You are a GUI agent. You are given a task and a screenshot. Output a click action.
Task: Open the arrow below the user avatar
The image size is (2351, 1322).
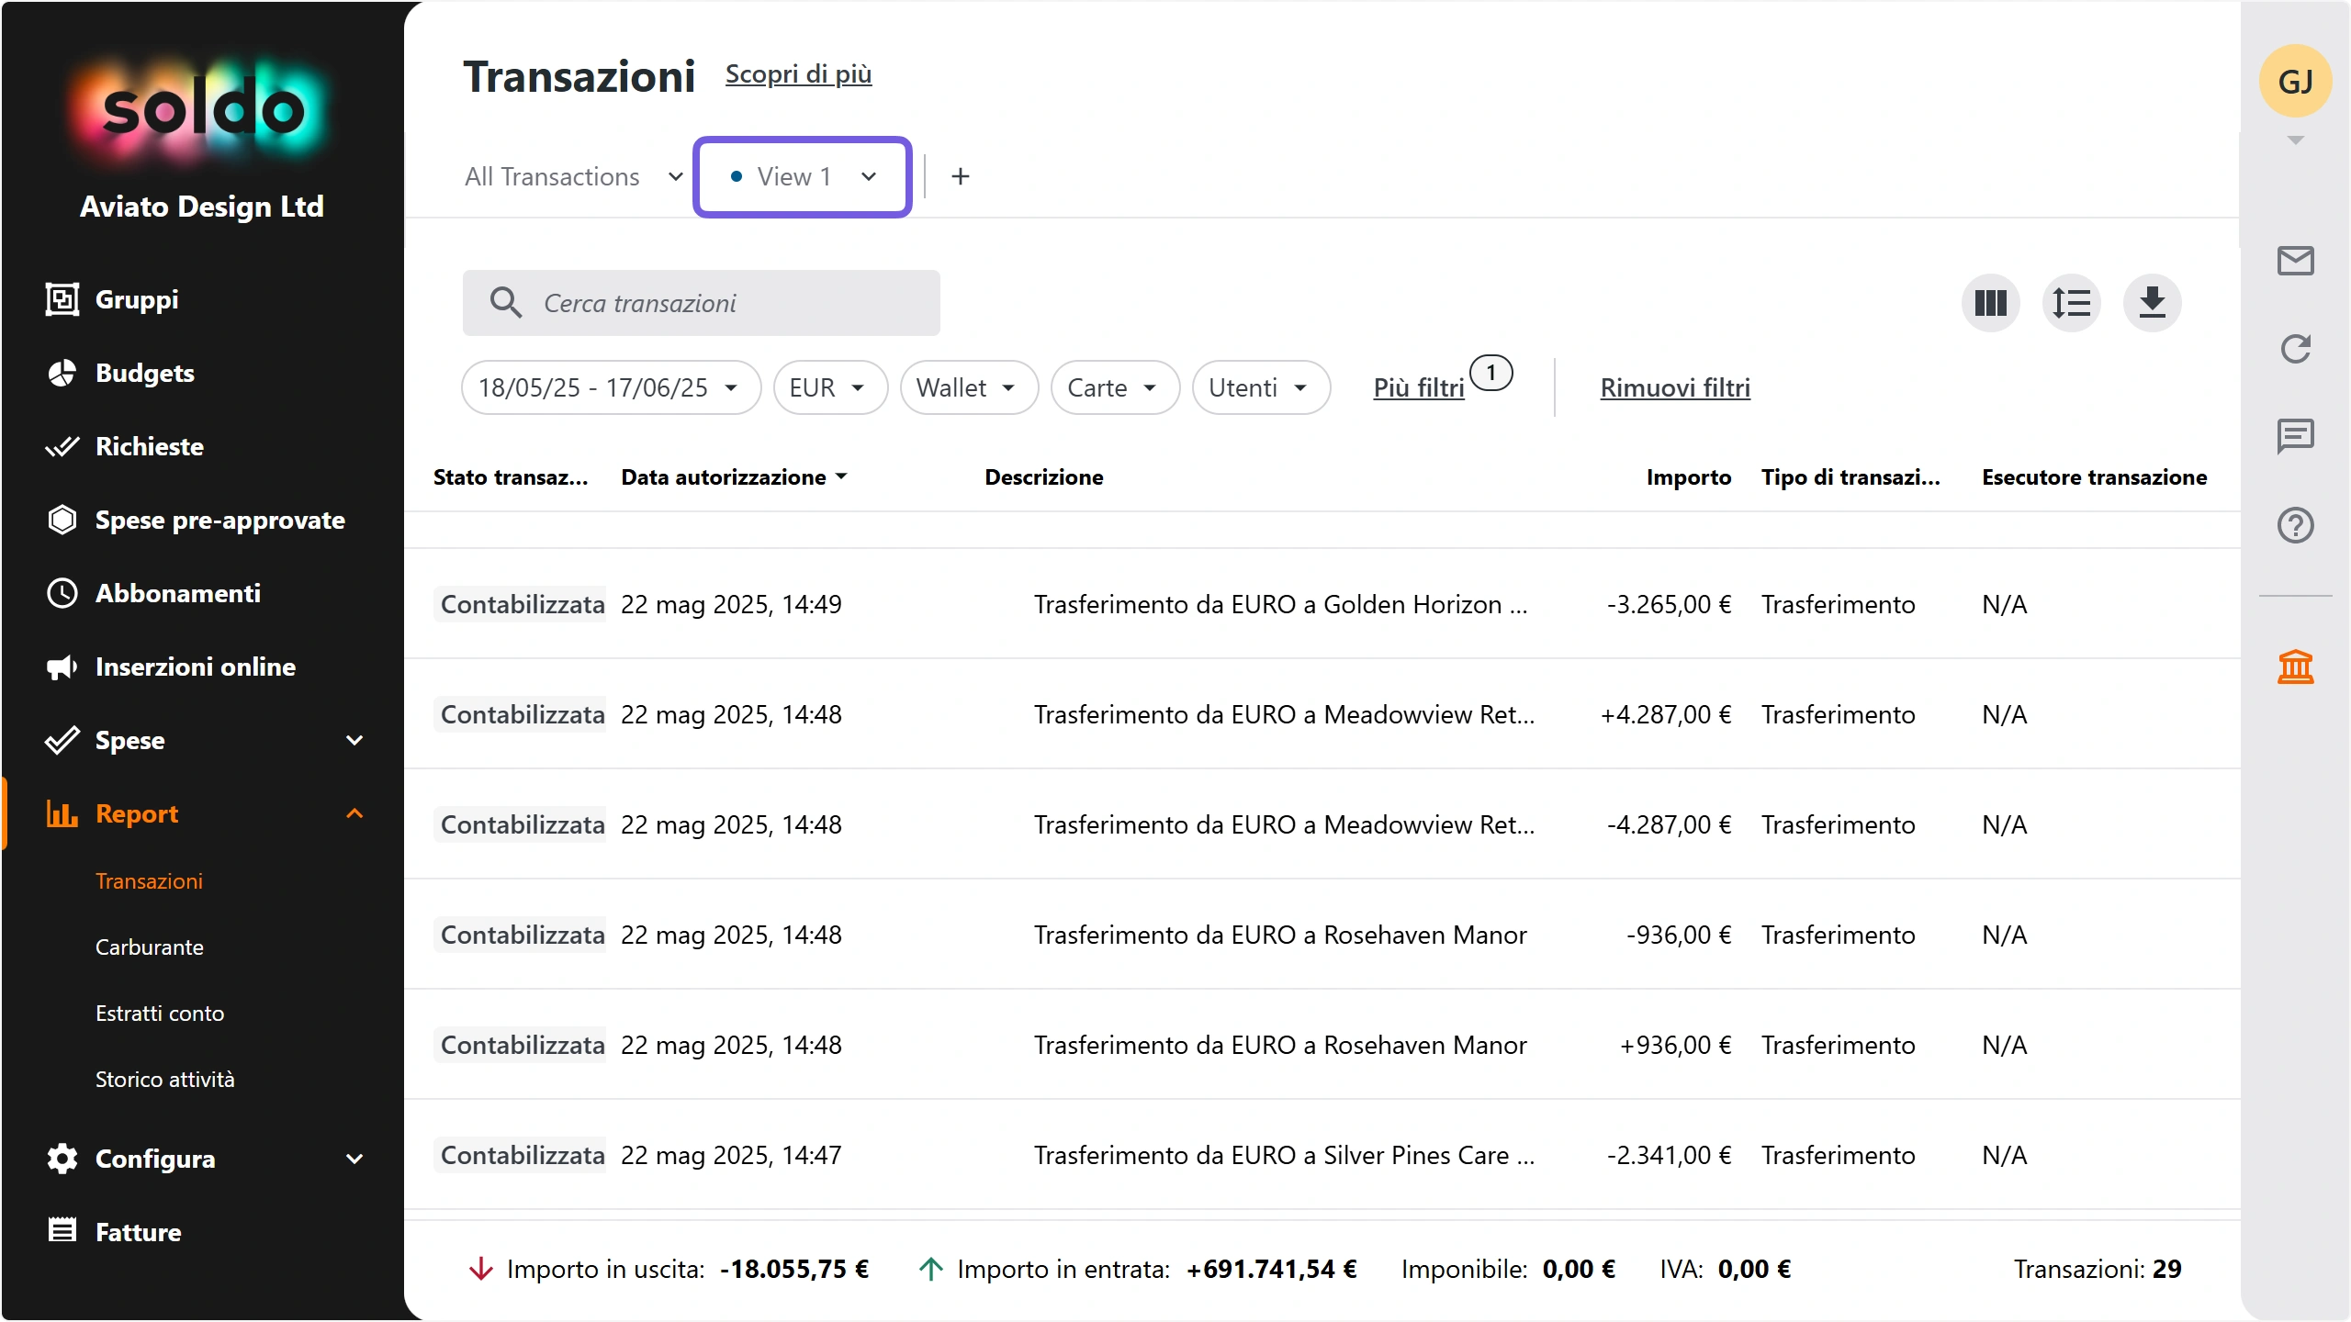2295,140
